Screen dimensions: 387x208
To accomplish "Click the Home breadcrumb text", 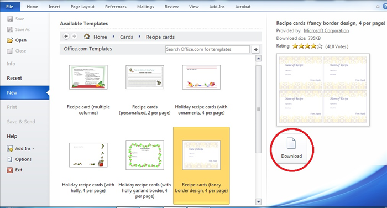I will coord(100,37).
